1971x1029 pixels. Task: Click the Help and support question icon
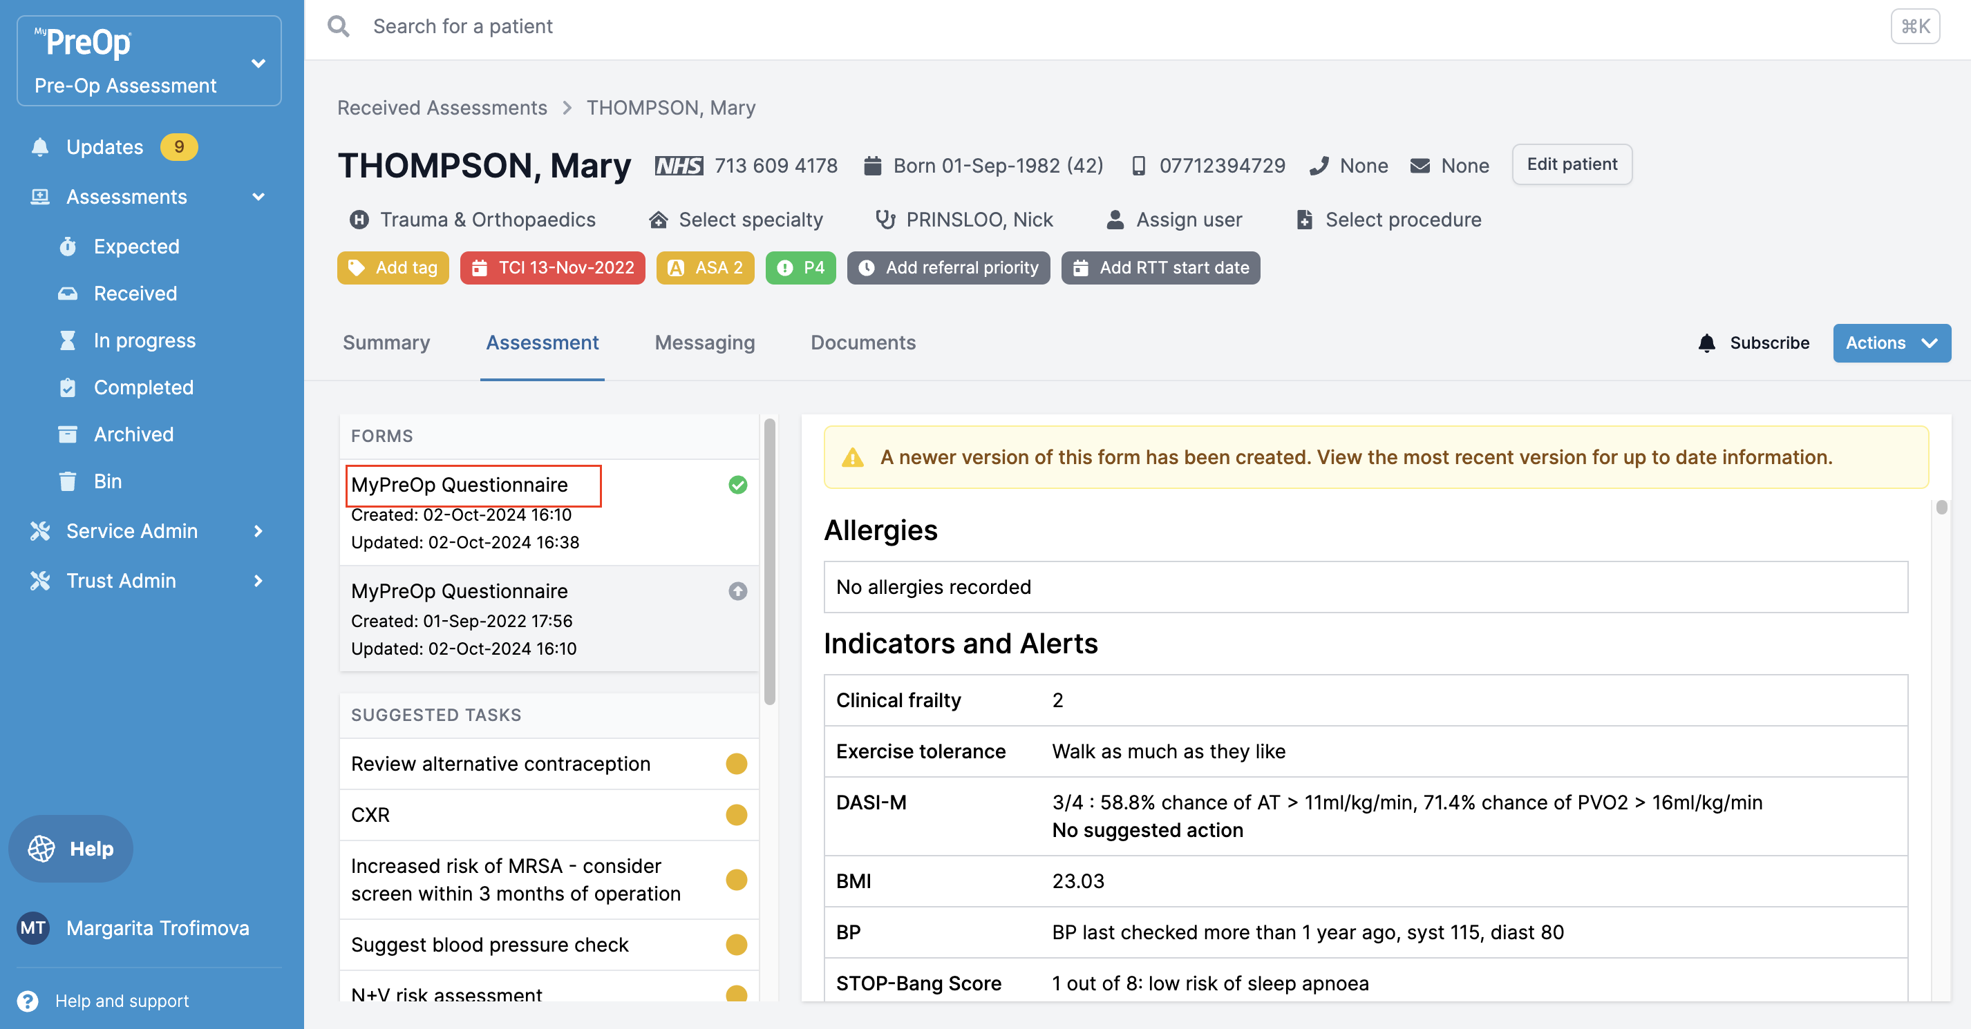tap(28, 1001)
